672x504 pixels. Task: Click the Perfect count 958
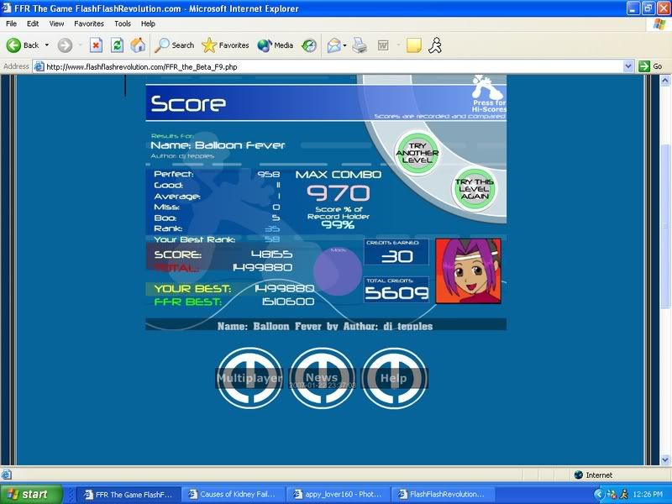268,174
